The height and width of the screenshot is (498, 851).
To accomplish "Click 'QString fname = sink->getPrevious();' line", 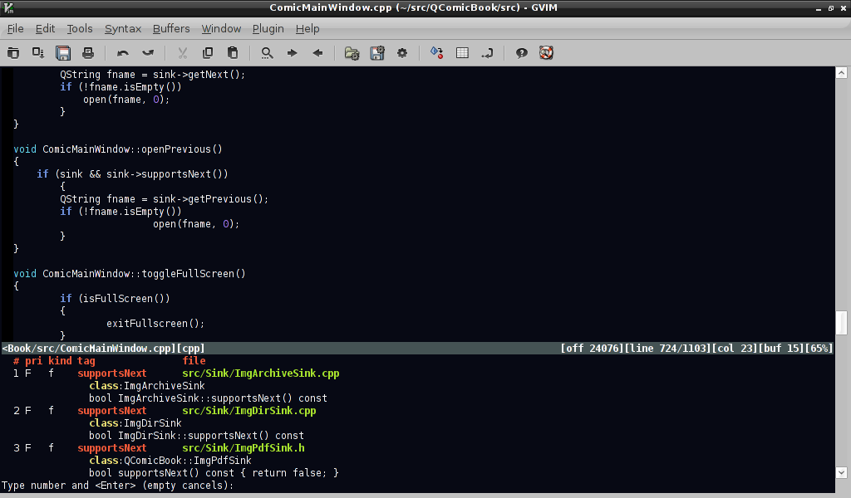I will [164, 199].
